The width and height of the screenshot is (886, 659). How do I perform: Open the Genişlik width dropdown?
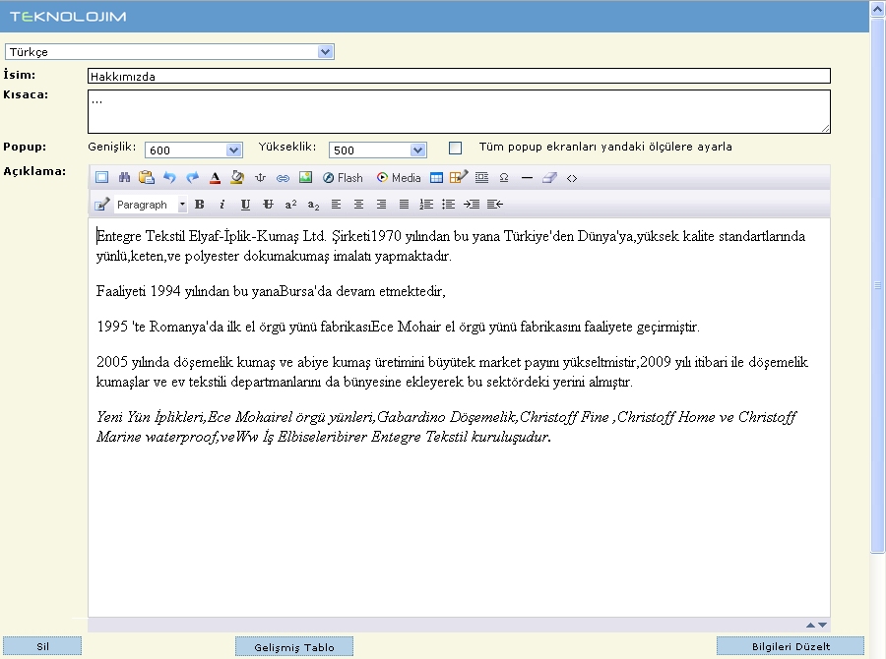tap(194, 150)
